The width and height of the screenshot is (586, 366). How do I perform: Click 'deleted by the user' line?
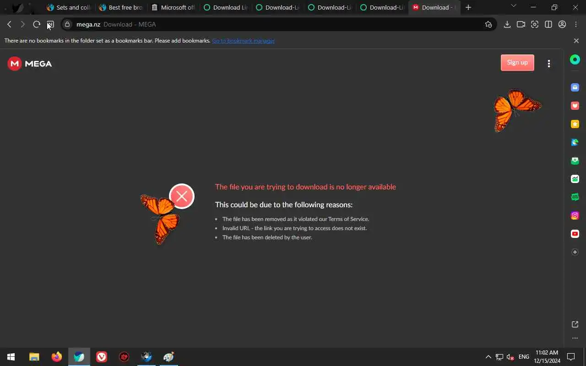tap(267, 237)
